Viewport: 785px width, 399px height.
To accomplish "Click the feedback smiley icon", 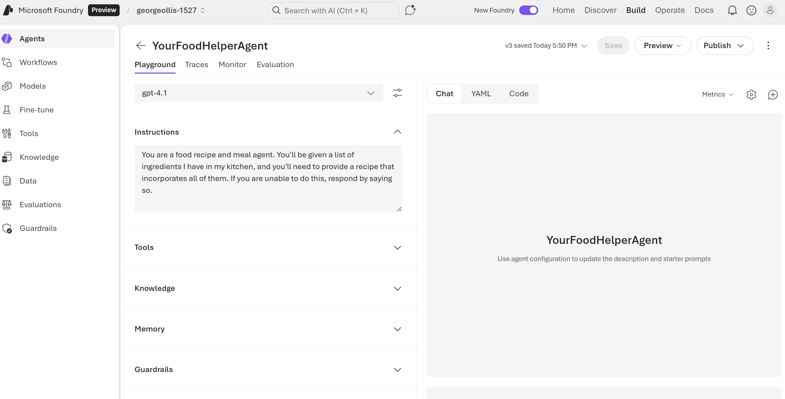I will [751, 10].
